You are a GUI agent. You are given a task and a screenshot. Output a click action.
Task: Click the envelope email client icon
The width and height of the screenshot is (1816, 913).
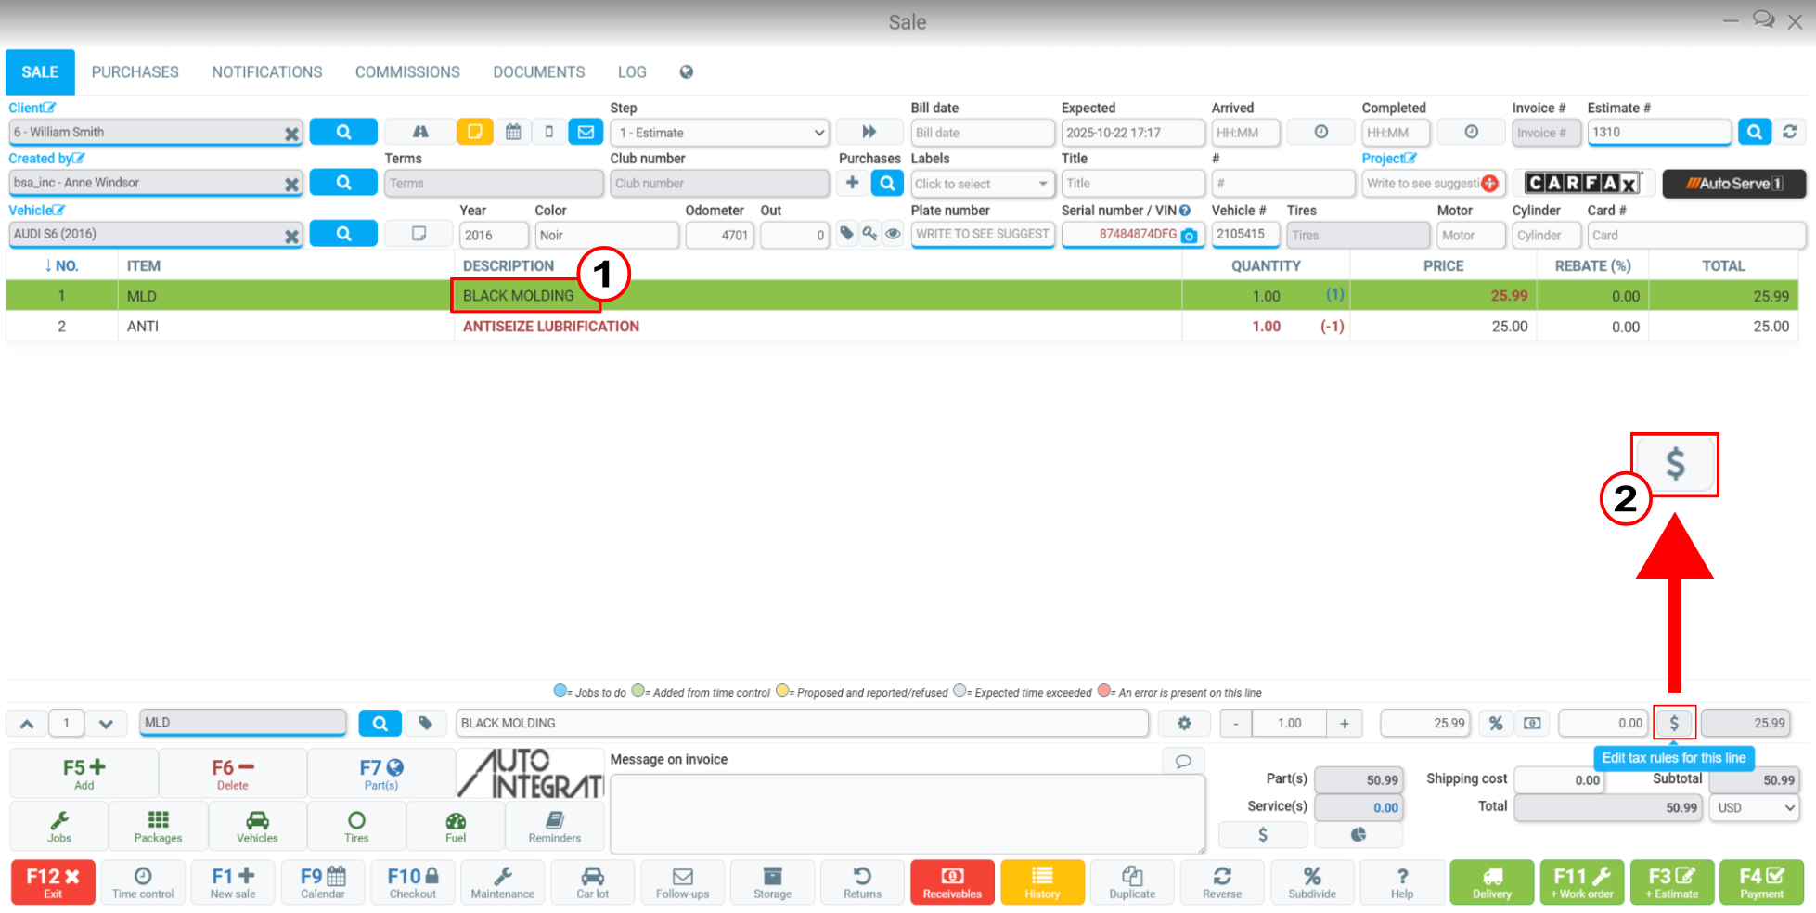586,132
